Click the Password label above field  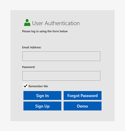pyautogui.click(x=29, y=67)
